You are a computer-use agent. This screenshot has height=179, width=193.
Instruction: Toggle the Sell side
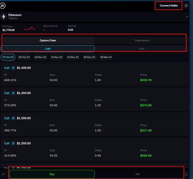138,174
